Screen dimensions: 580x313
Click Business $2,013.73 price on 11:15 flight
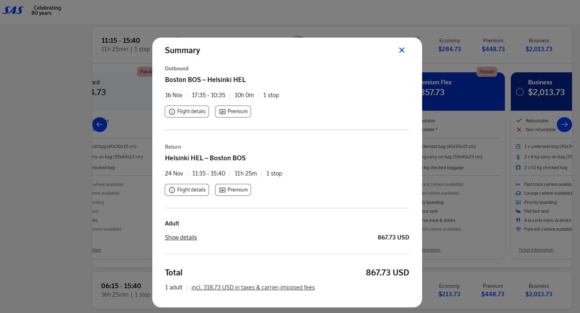tap(539, 49)
